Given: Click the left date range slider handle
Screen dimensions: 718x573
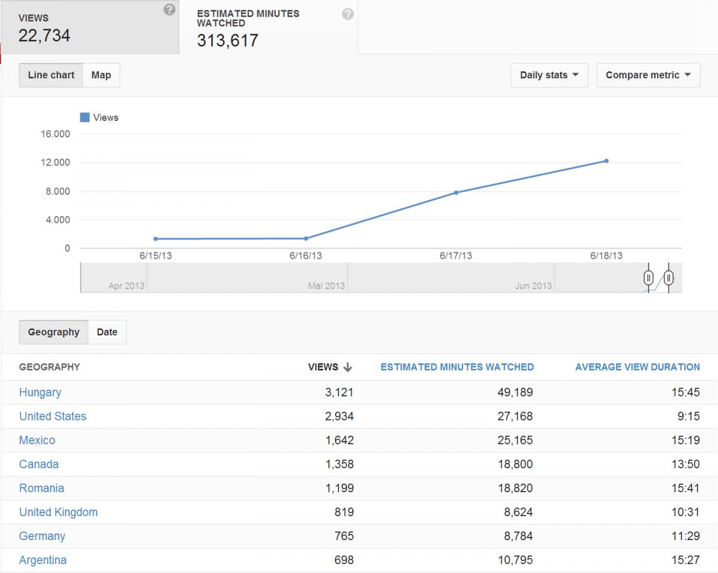Looking at the screenshot, I should (649, 278).
